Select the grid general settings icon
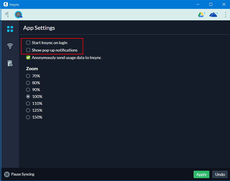Image resolution: width=230 pixels, height=181 pixels. [x=10, y=29]
